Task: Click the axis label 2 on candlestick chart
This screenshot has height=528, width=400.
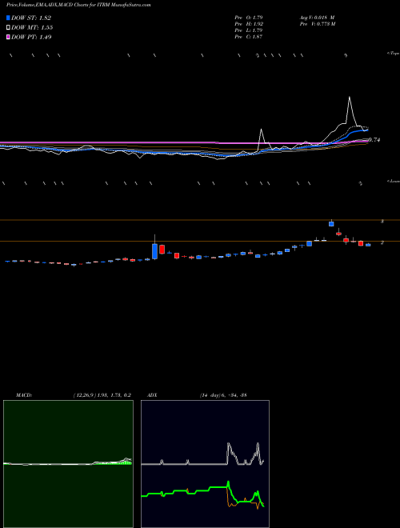Action: click(382, 242)
